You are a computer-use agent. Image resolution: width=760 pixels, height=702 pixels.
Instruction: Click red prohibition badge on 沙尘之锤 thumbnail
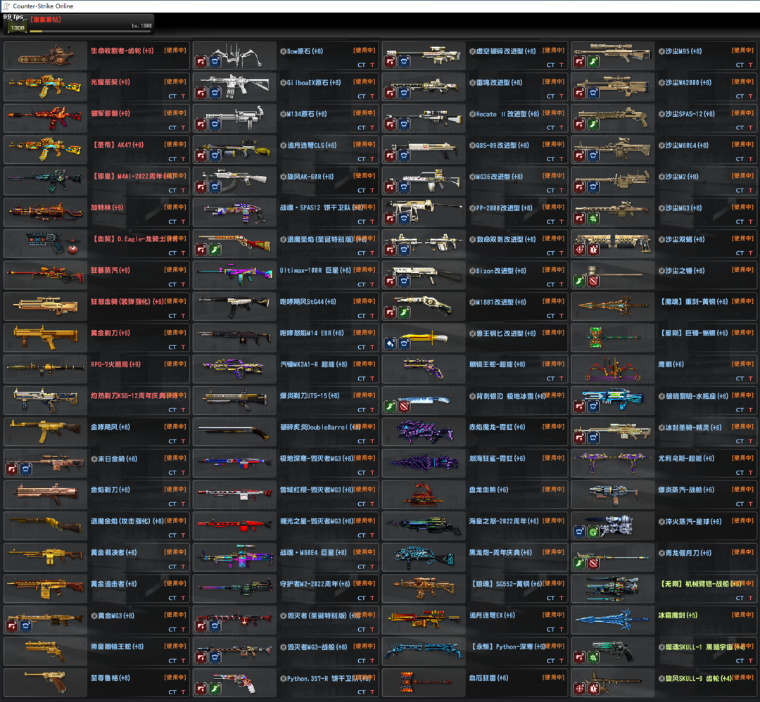click(593, 281)
